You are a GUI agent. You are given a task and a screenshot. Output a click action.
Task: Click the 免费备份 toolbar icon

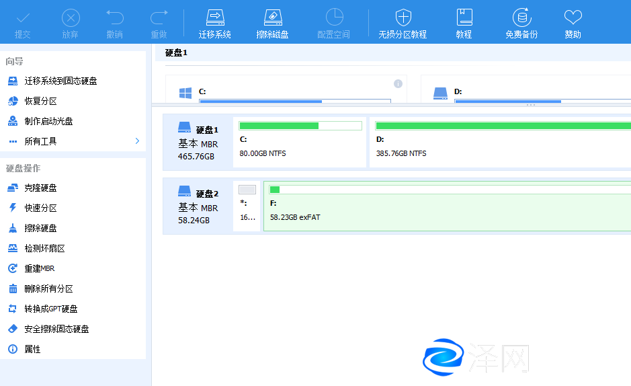pos(521,17)
